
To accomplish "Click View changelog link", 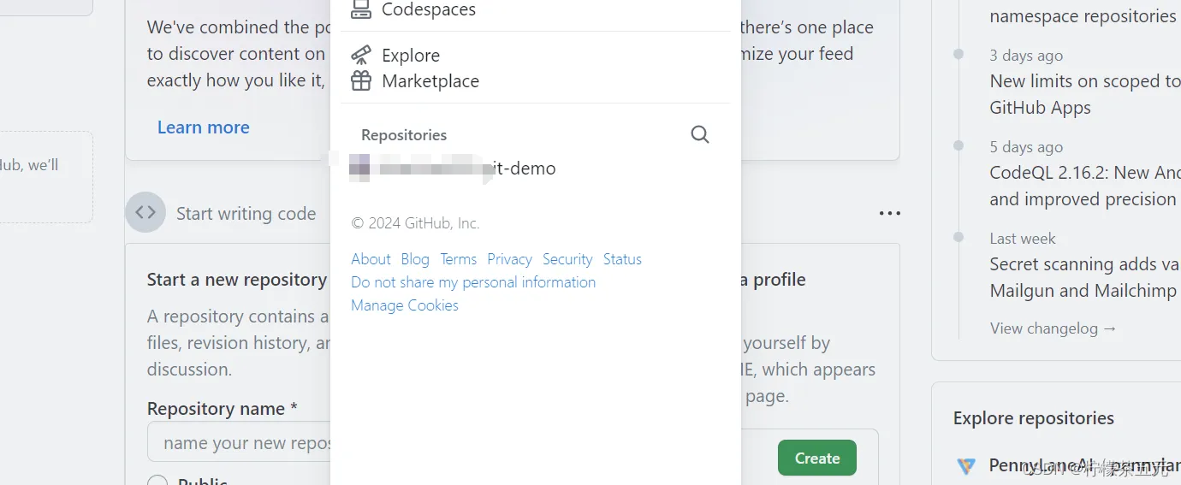I will [x=1053, y=328].
